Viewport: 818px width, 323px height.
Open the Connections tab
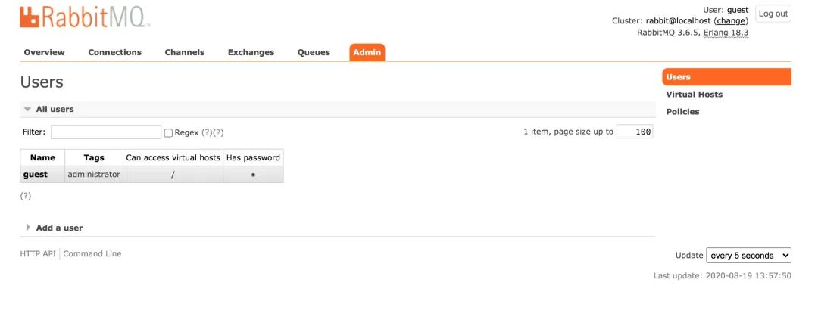(114, 52)
